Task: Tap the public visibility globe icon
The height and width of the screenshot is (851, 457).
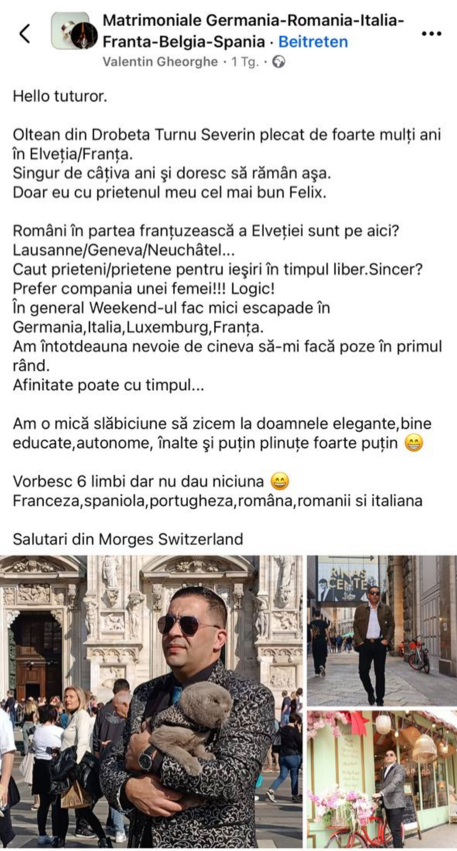Action: [x=279, y=62]
